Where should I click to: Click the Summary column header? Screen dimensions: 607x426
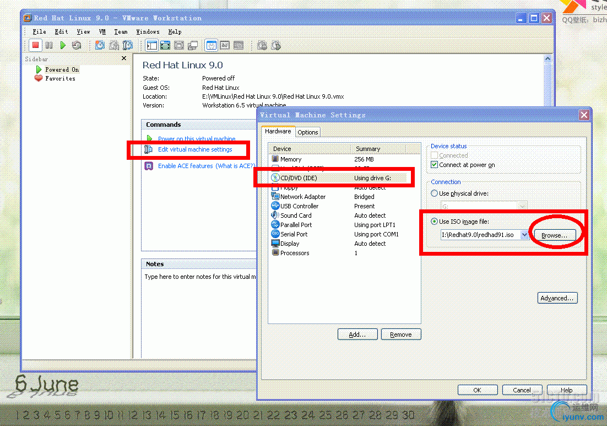[378, 149]
